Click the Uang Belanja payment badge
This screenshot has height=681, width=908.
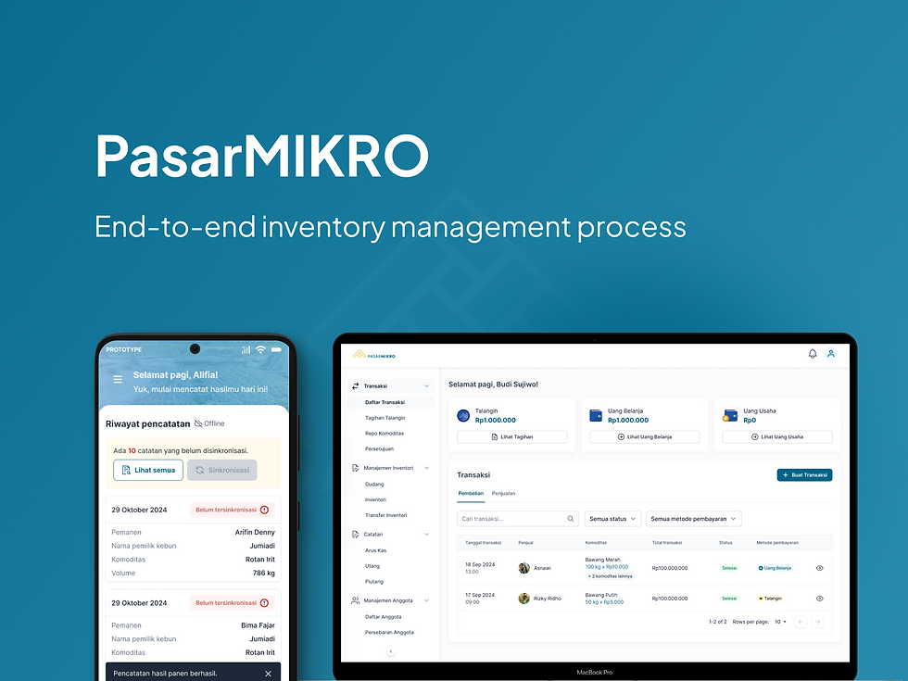click(x=775, y=568)
